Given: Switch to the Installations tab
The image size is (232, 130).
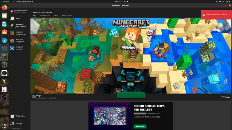Looking at the screenshot, I should (45, 15).
